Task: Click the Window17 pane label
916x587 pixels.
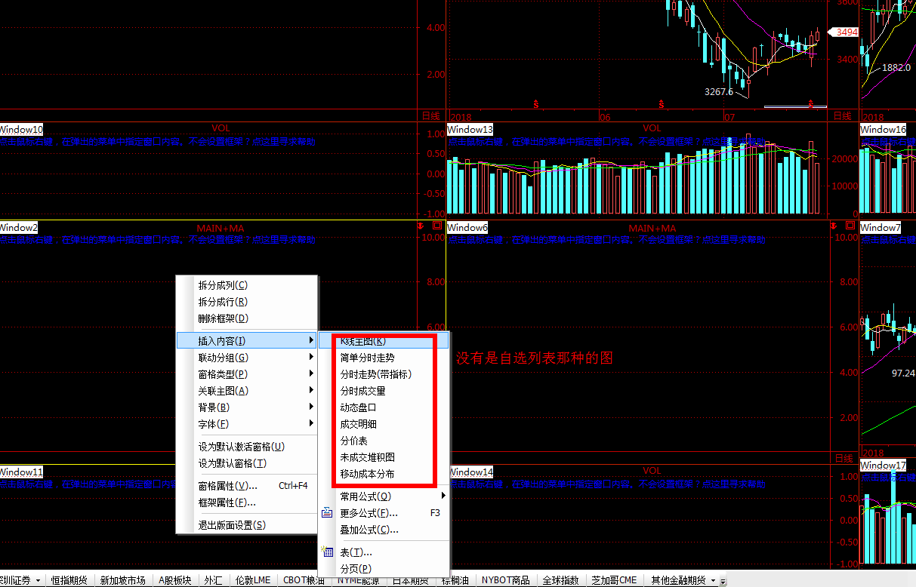Action: pos(883,466)
